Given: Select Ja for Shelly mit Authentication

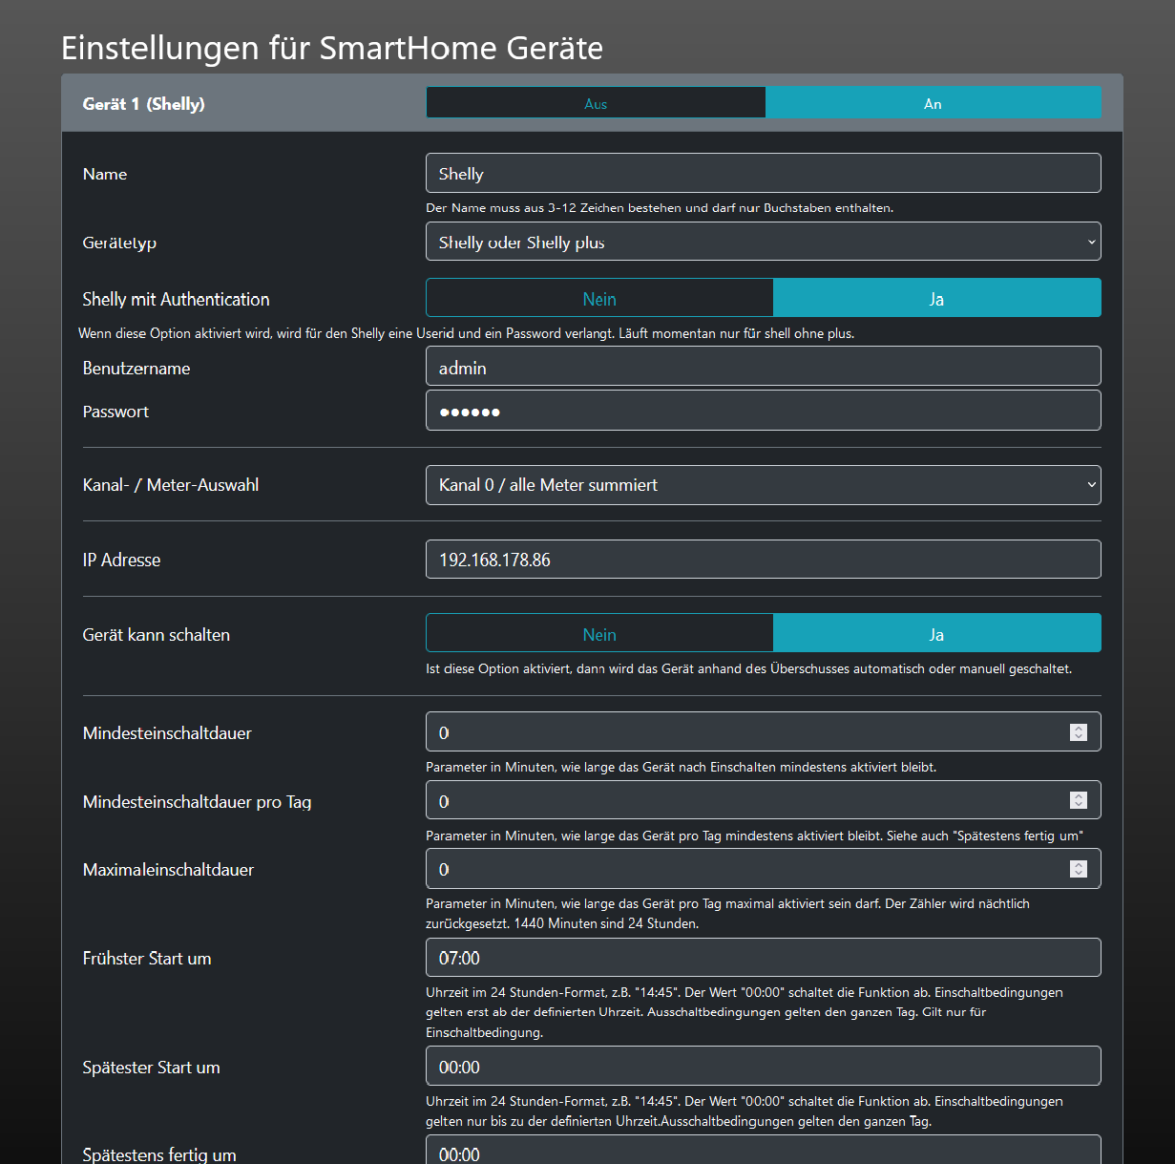Looking at the screenshot, I should pyautogui.click(x=936, y=298).
